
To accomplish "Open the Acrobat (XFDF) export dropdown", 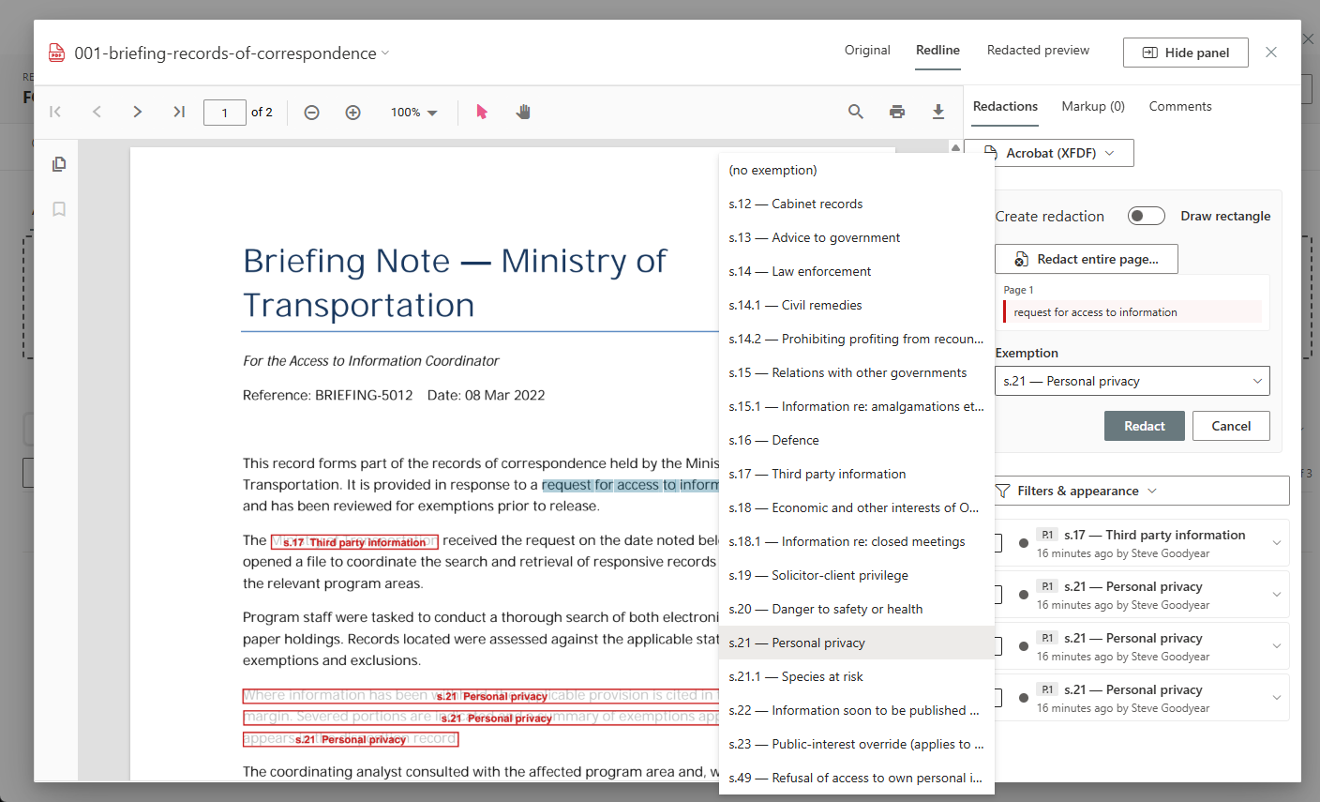I will coord(1049,153).
